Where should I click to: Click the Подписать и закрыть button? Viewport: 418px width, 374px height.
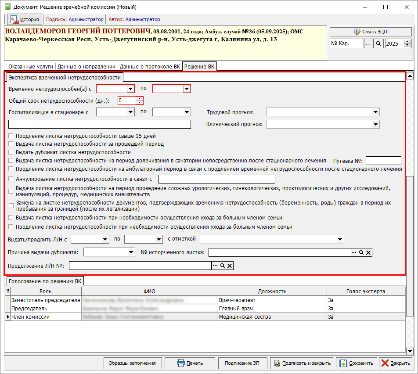(302, 363)
